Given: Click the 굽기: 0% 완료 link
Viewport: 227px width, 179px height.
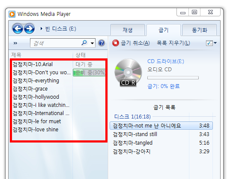Looking at the screenshot, I should point(164,86).
